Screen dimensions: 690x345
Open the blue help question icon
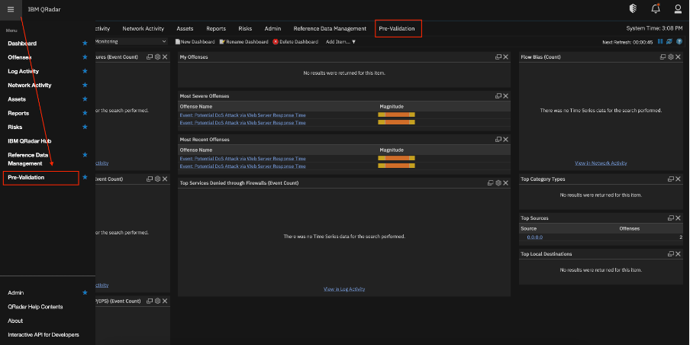(679, 41)
